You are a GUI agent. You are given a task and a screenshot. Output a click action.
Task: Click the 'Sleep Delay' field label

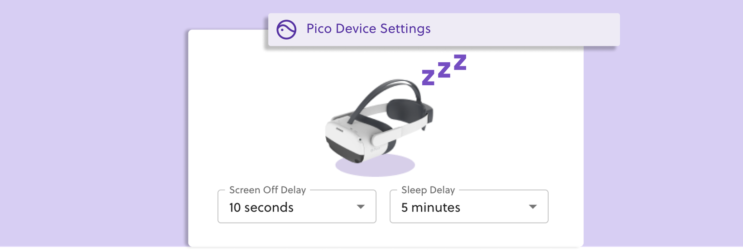[x=428, y=190]
